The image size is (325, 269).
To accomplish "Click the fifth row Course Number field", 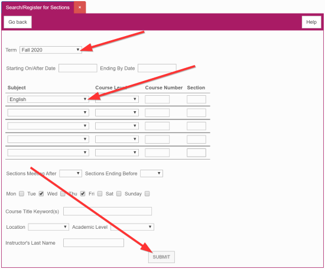I will (x=157, y=153).
